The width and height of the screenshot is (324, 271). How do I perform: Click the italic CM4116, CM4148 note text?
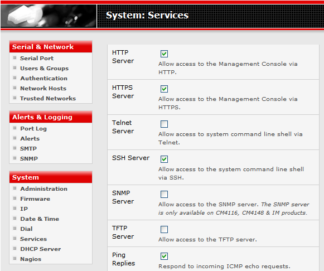[234, 209]
